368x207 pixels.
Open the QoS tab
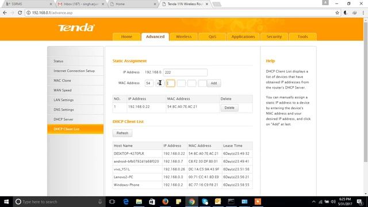pyautogui.click(x=212, y=37)
